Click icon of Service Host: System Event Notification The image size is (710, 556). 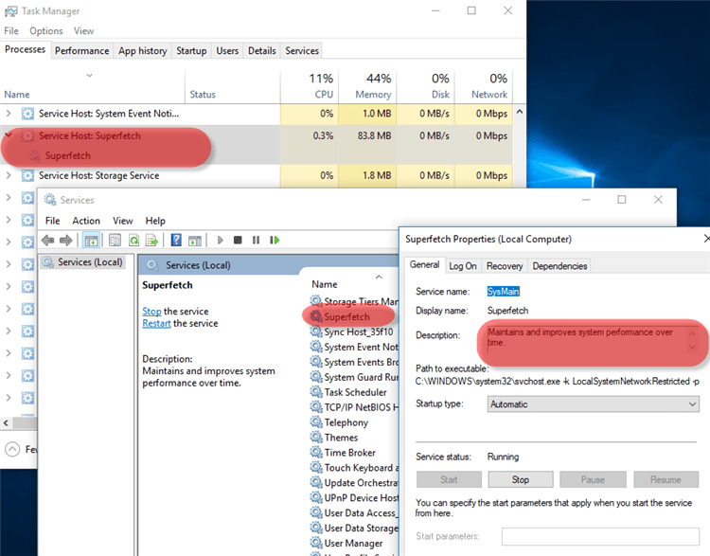click(x=27, y=114)
